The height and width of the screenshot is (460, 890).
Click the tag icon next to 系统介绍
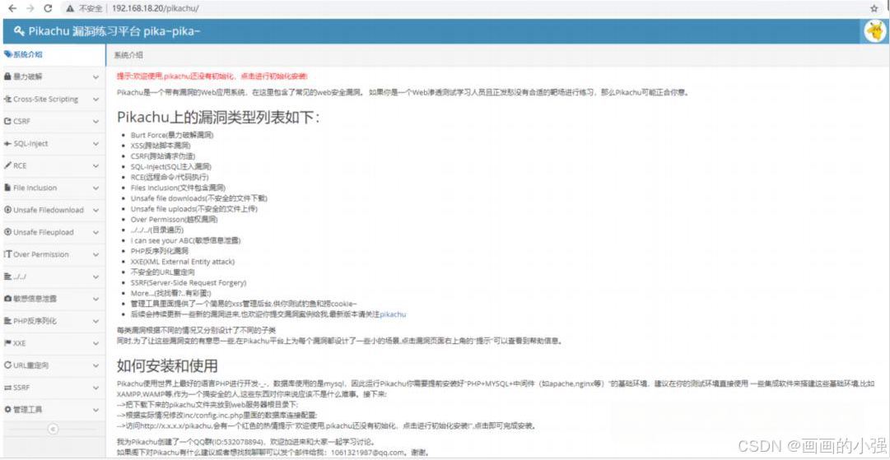coord(8,54)
